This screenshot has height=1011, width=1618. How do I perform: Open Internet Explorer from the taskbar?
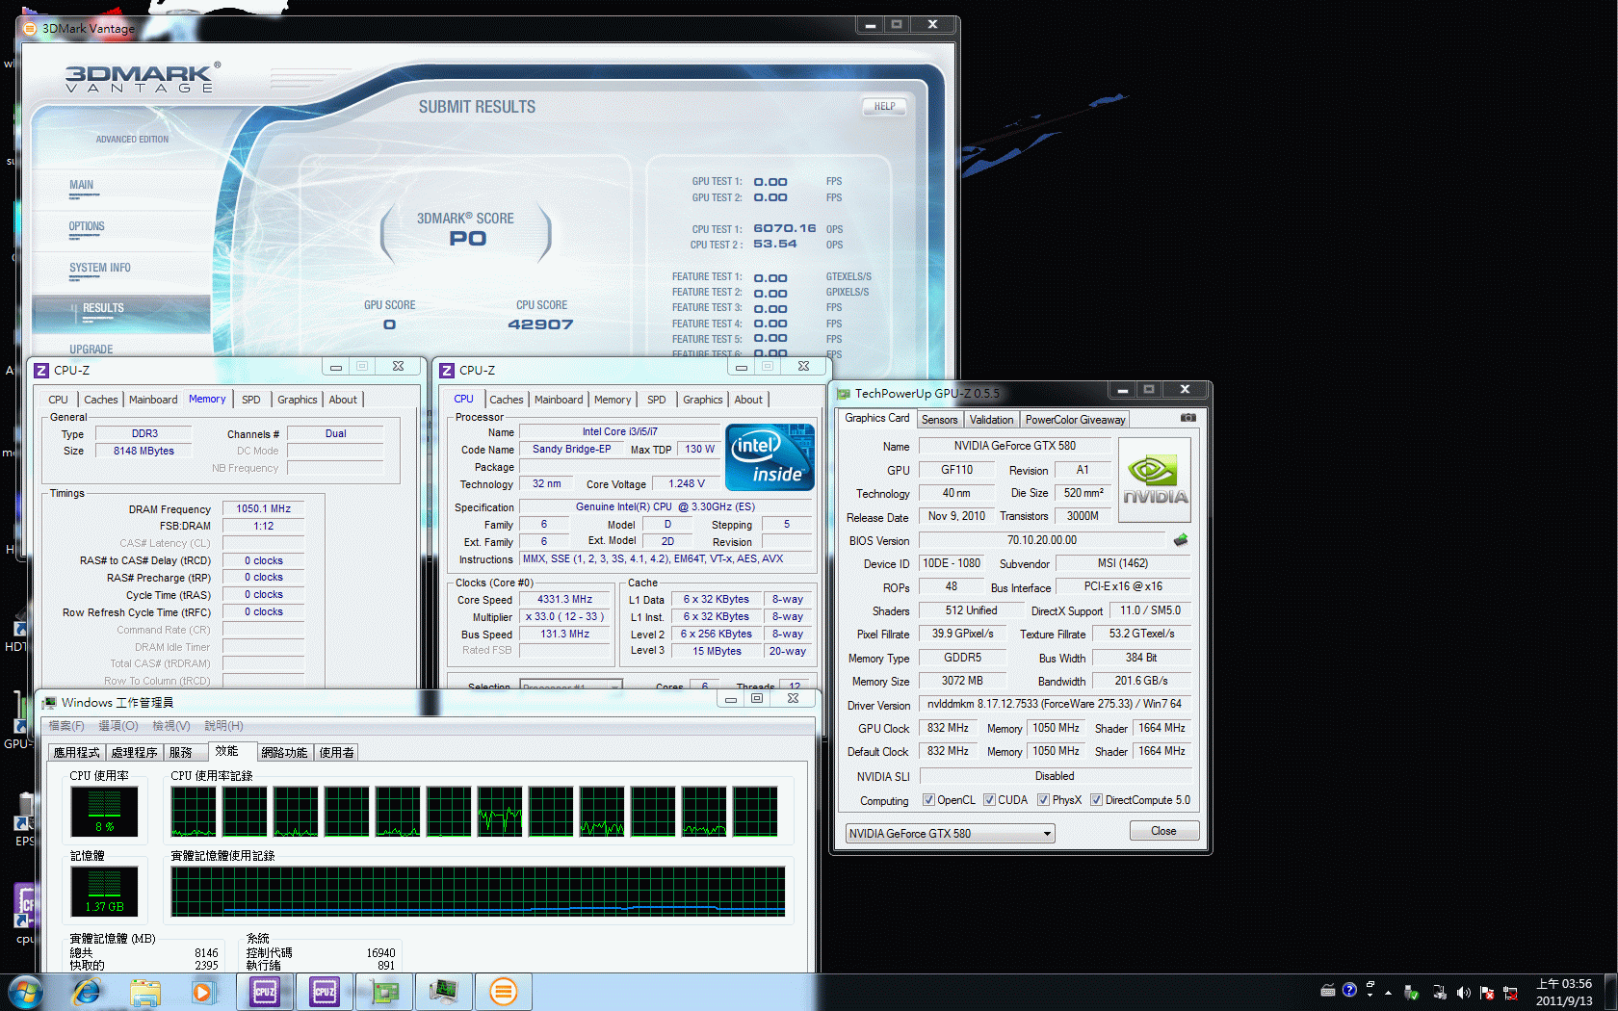(87, 991)
